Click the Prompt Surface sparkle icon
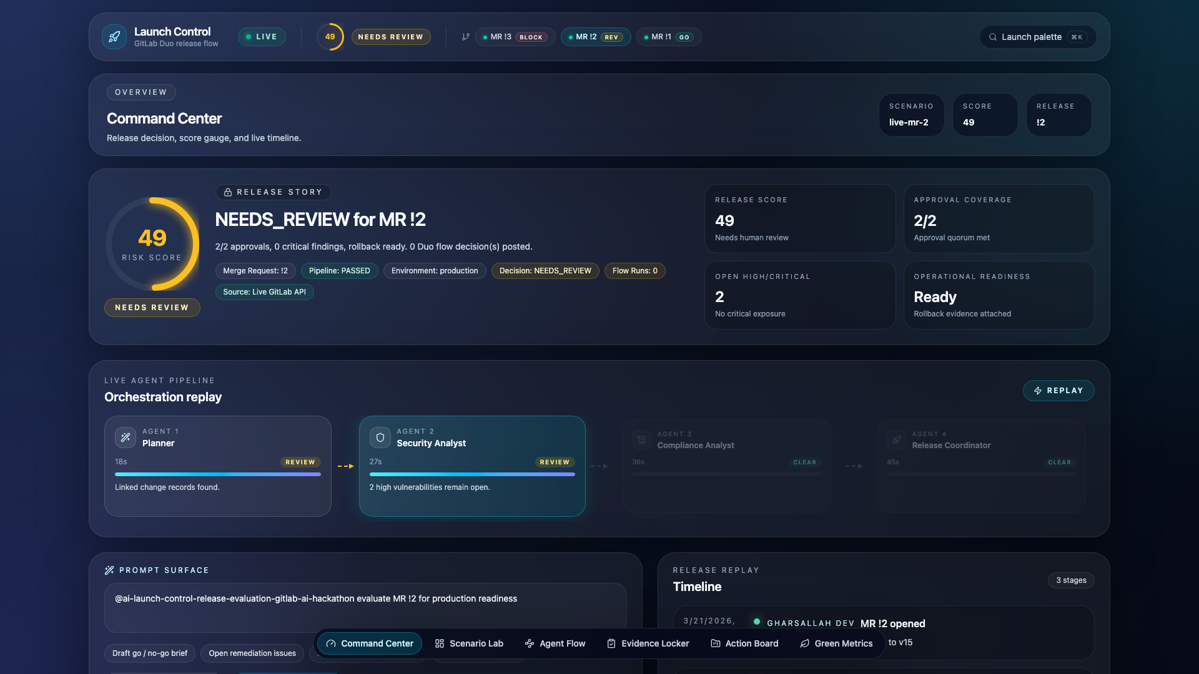 [x=109, y=570]
